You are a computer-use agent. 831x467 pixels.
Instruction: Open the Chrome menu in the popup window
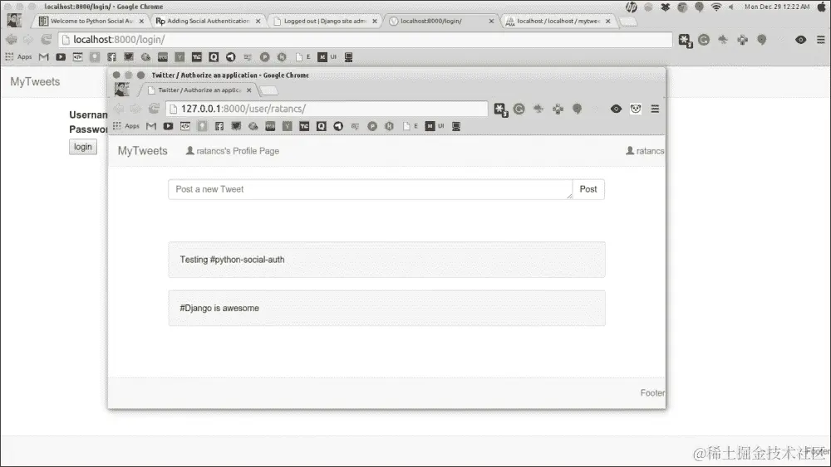pyautogui.click(x=655, y=109)
